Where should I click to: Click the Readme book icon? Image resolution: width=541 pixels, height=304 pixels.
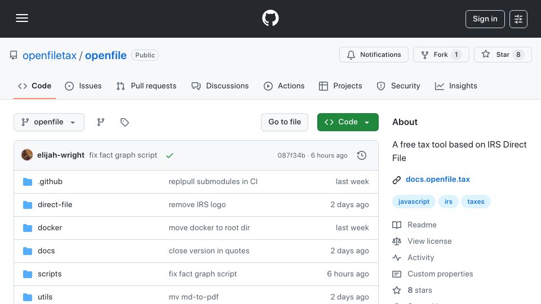pos(396,225)
